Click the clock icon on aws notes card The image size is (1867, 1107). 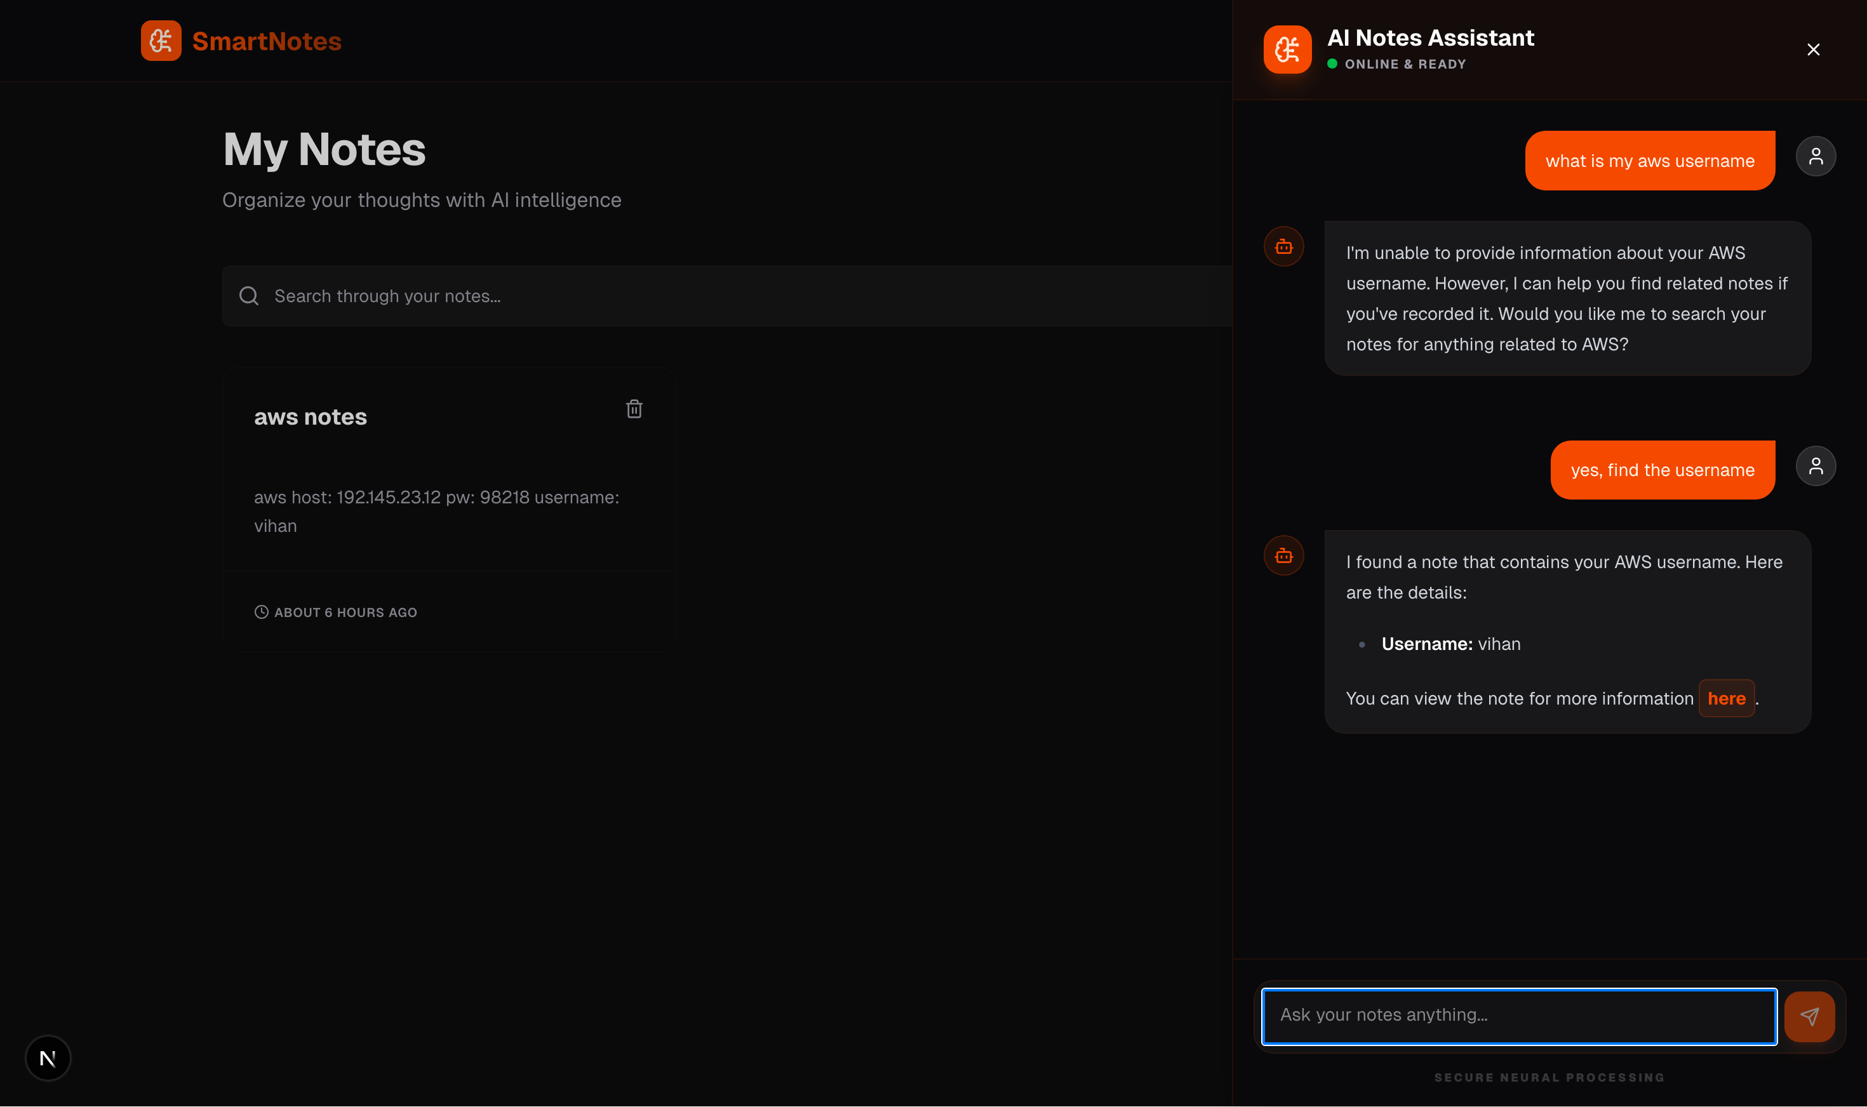261,612
